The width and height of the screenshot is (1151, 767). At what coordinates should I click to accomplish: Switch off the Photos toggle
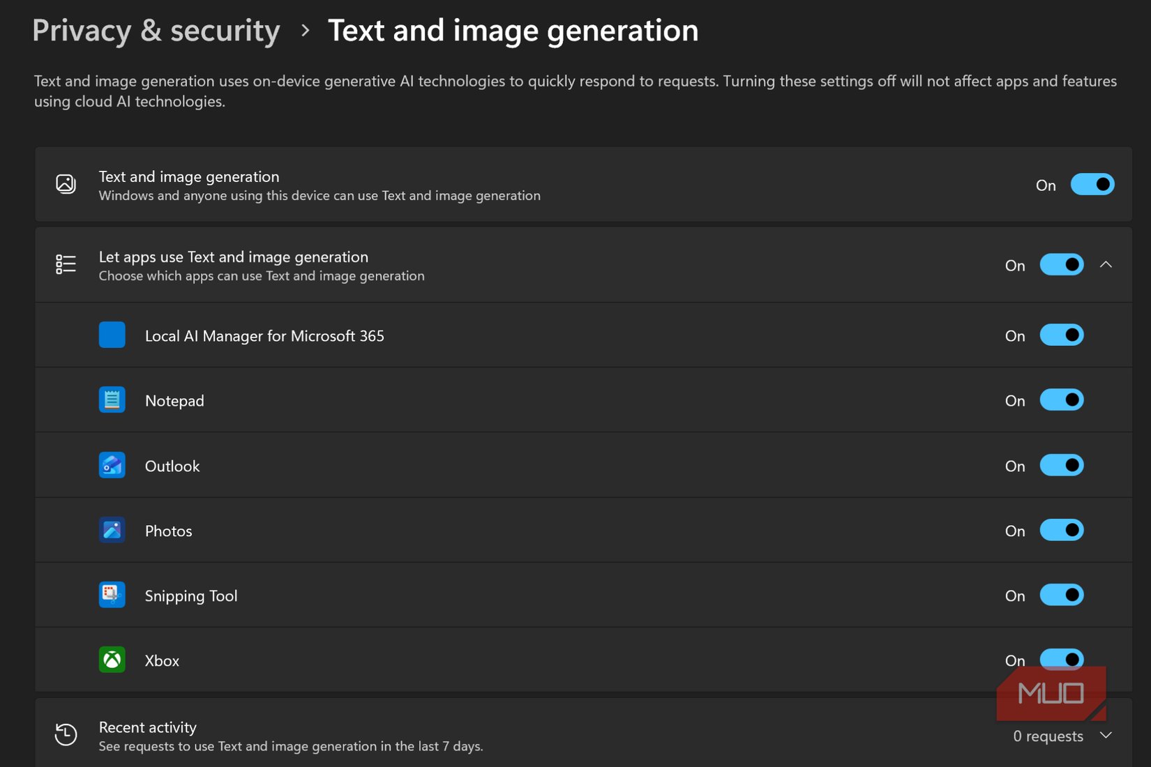point(1062,530)
